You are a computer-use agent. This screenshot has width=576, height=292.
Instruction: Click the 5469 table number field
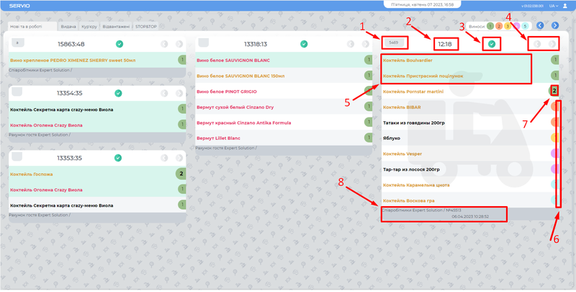point(393,43)
